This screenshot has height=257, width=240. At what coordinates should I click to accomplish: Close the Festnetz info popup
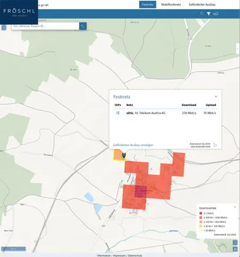216,96
